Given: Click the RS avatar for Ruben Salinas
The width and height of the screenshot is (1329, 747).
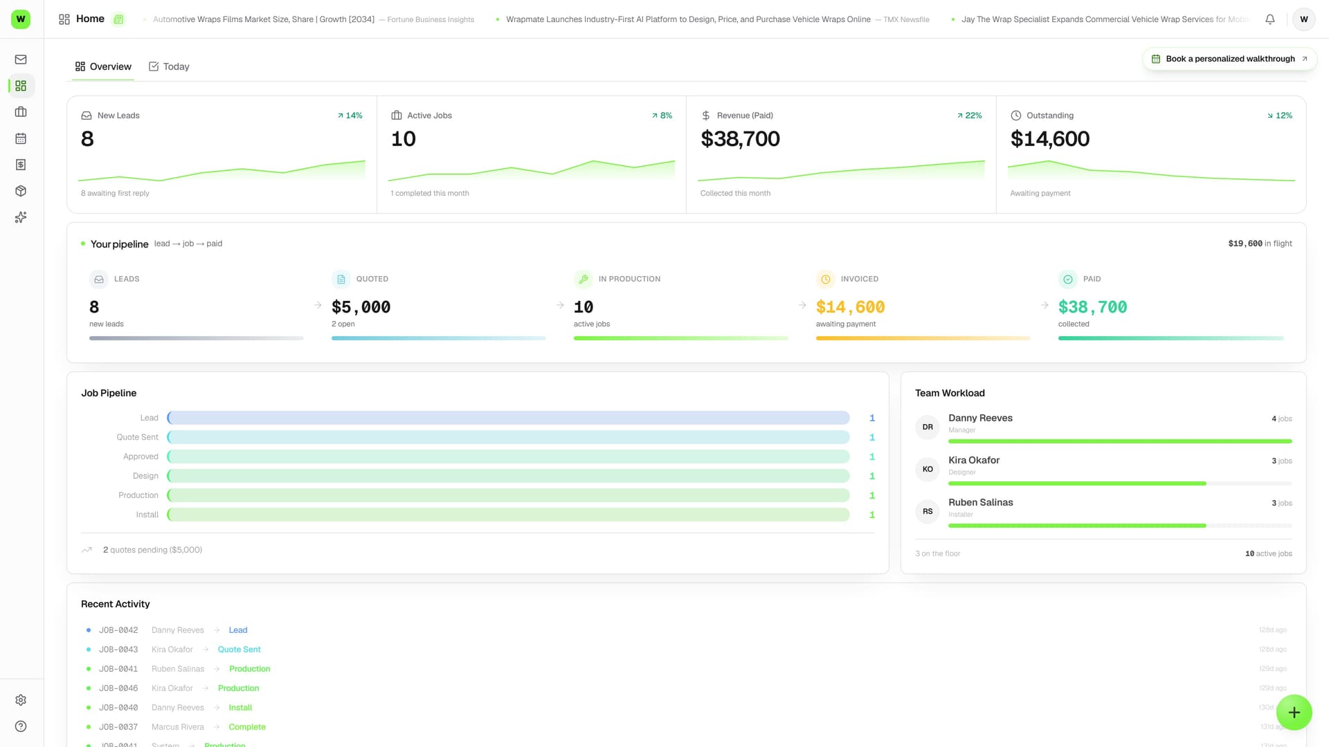Looking at the screenshot, I should click(x=928, y=512).
